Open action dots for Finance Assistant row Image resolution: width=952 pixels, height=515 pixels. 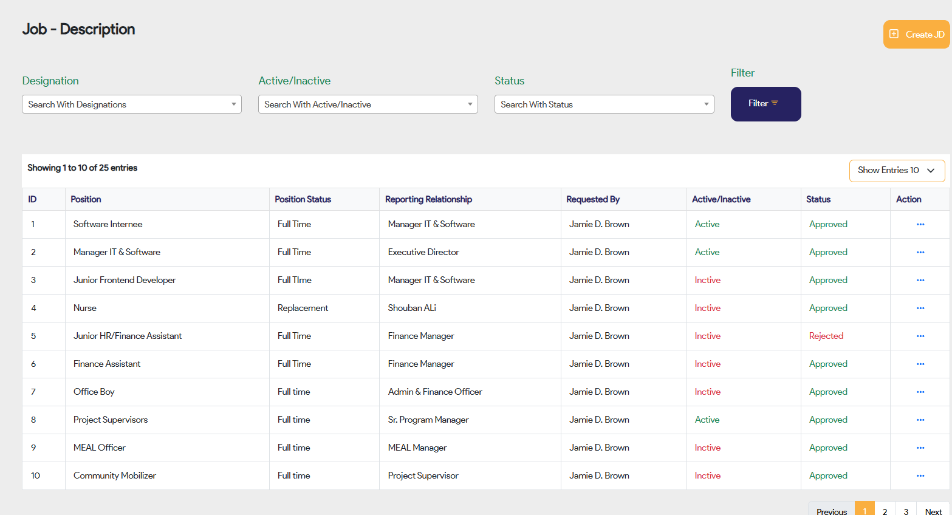(x=920, y=364)
